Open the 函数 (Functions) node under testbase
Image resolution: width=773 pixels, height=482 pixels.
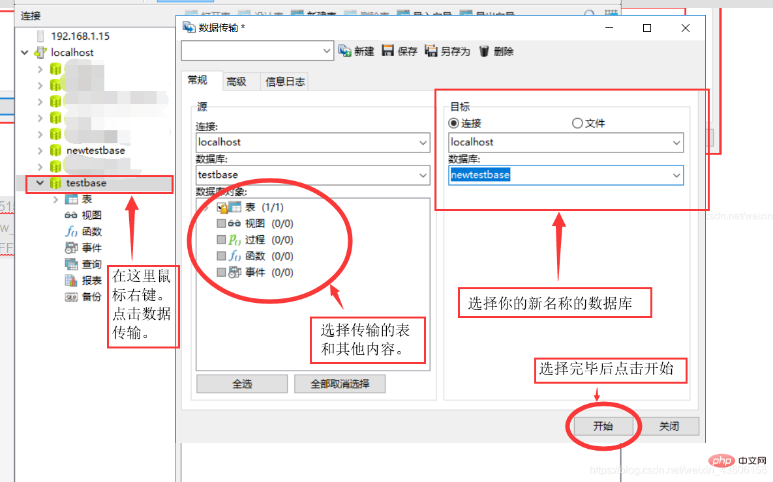click(72, 231)
